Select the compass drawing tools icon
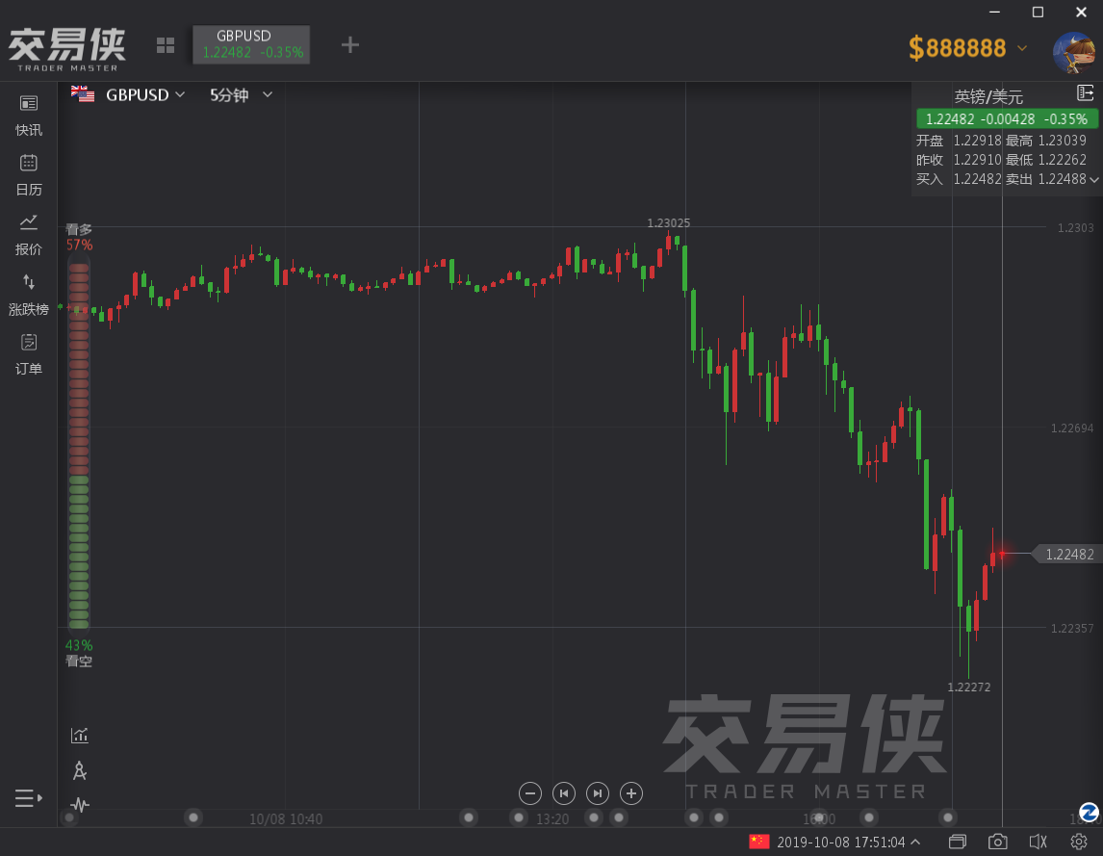This screenshot has width=1103, height=856. coord(80,771)
